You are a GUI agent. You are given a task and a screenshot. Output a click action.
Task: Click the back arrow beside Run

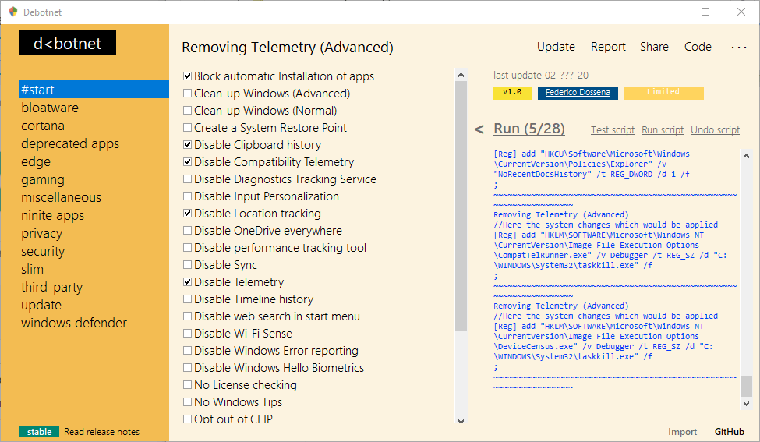[479, 129]
